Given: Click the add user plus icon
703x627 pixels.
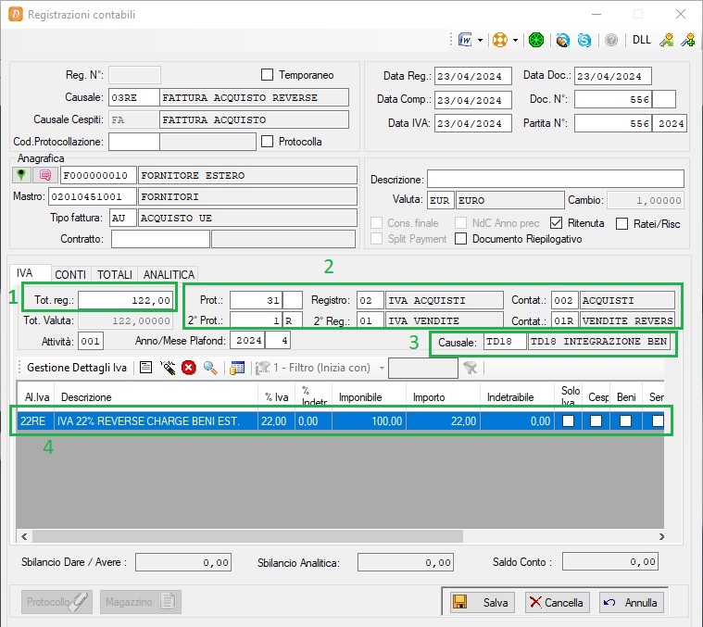Looking at the screenshot, I should coord(688,41).
